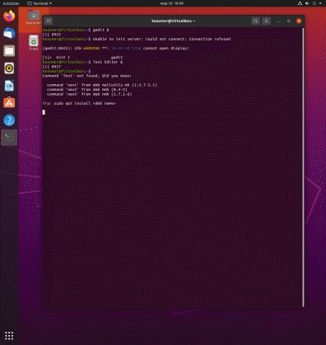Screen dimensions: 326x345
Task: Open the volume icon in top bar
Action: [x=307, y=3]
